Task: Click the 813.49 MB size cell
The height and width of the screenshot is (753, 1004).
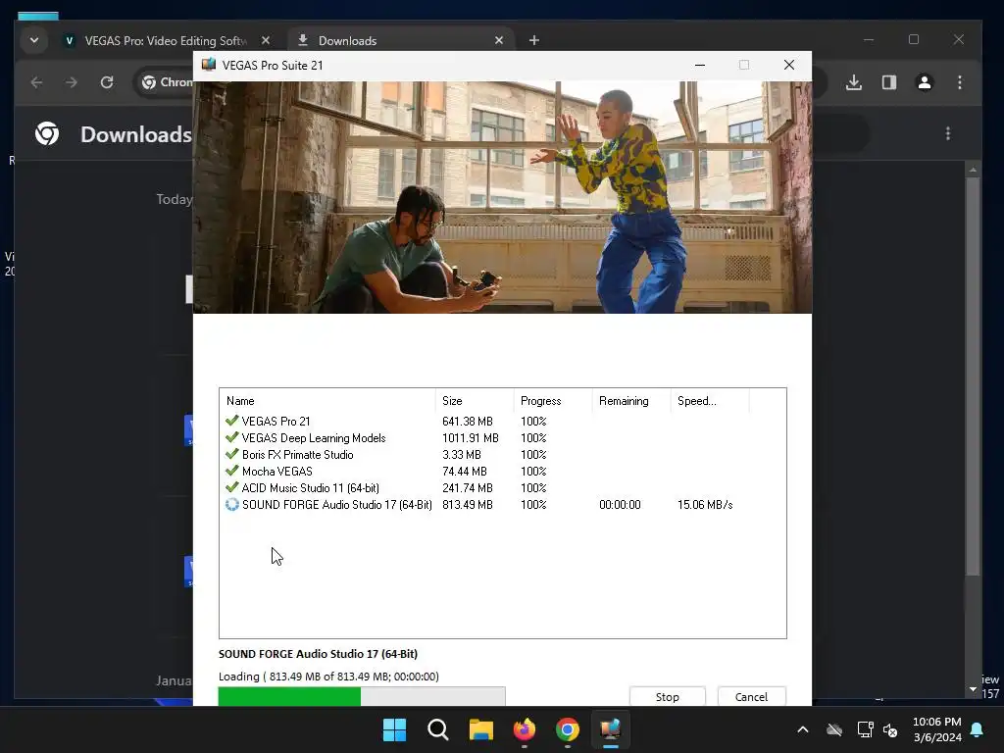Action: click(468, 505)
